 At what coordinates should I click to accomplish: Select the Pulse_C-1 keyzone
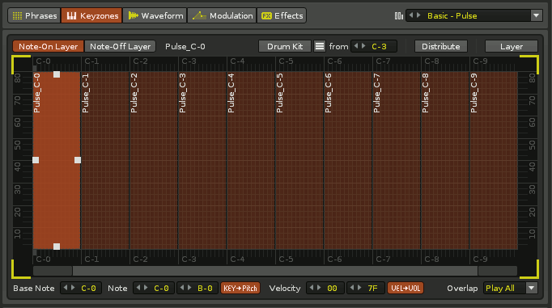pyautogui.click(x=105, y=160)
